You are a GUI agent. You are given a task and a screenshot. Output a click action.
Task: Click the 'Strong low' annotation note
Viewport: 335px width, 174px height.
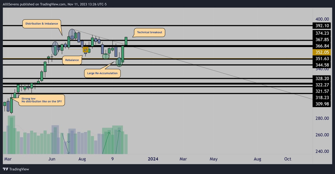[42, 100]
